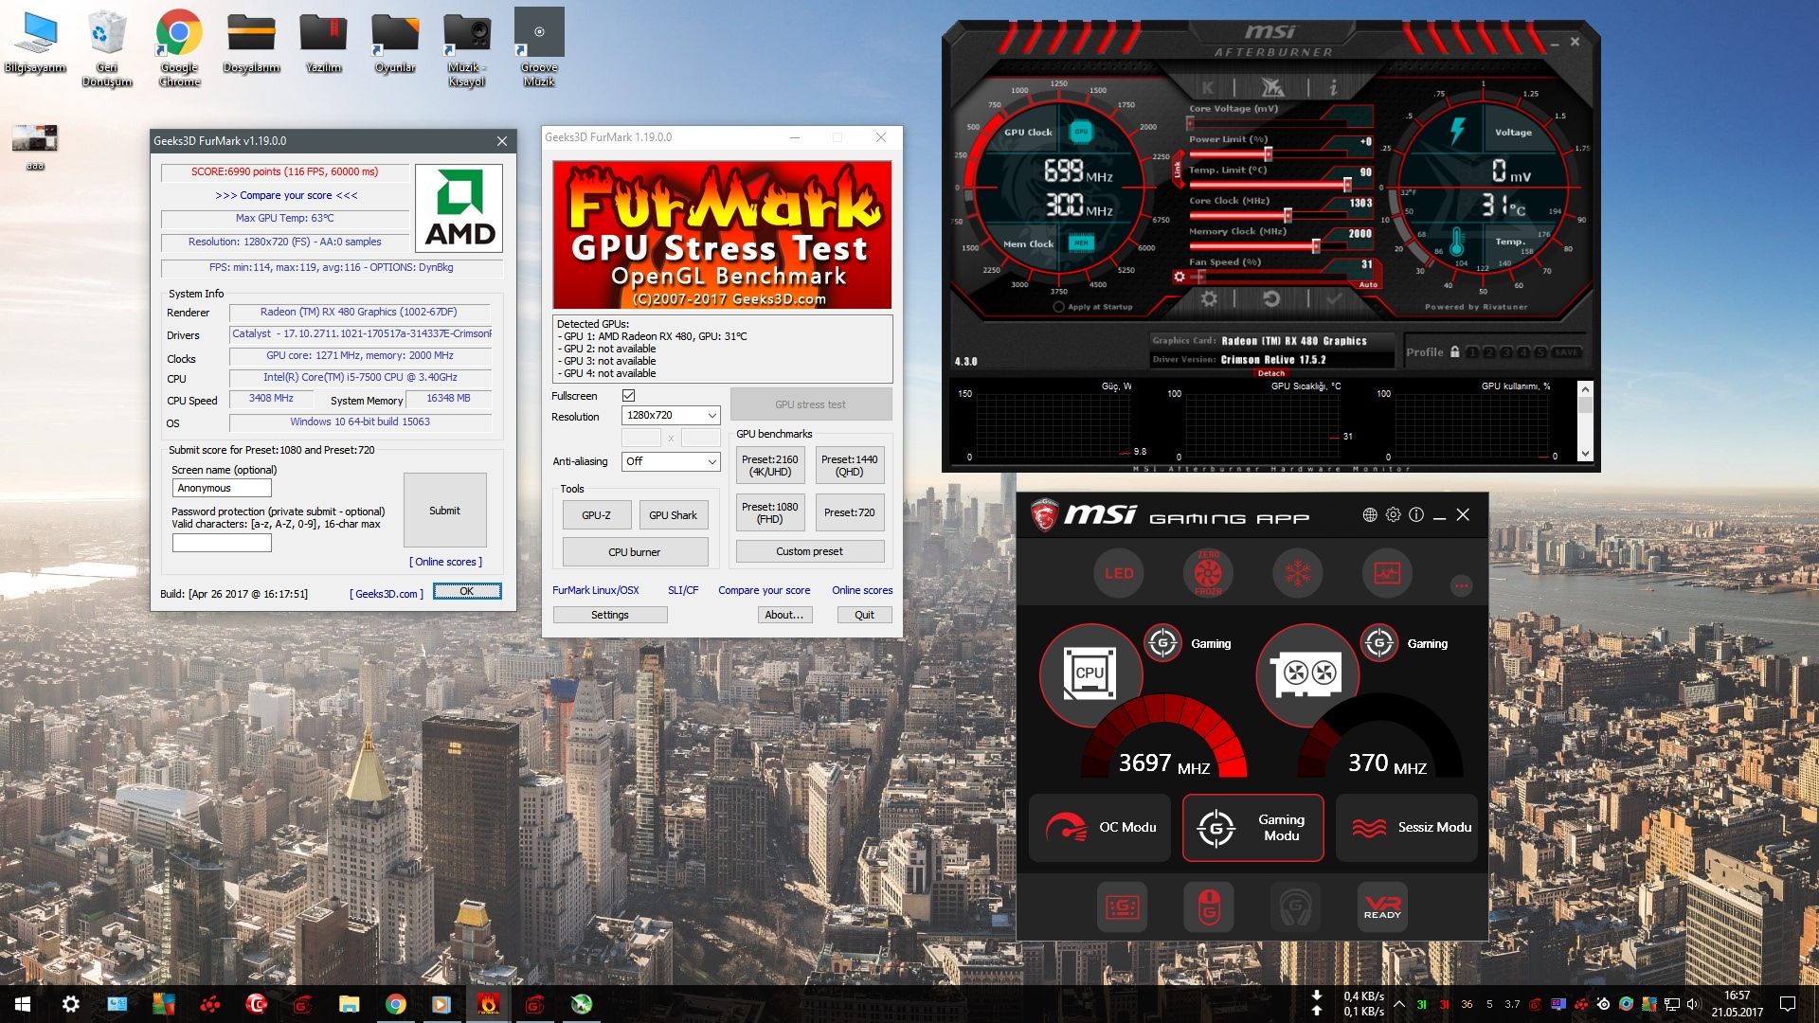
Task: Click the VR Ready icon
Action: pyautogui.click(x=1382, y=907)
